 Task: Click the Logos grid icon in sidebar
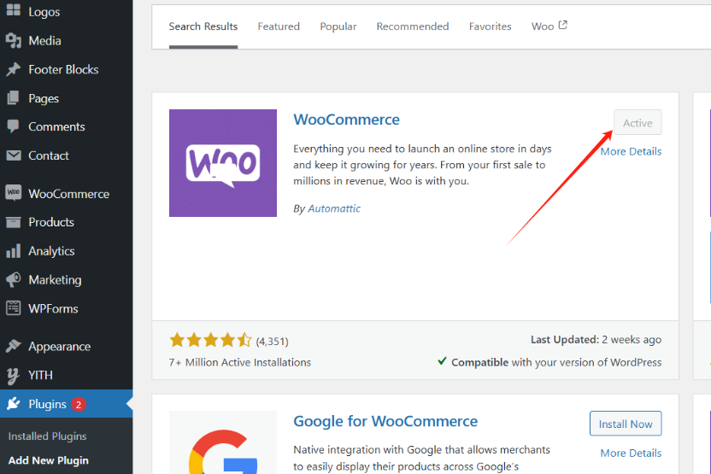[13, 10]
